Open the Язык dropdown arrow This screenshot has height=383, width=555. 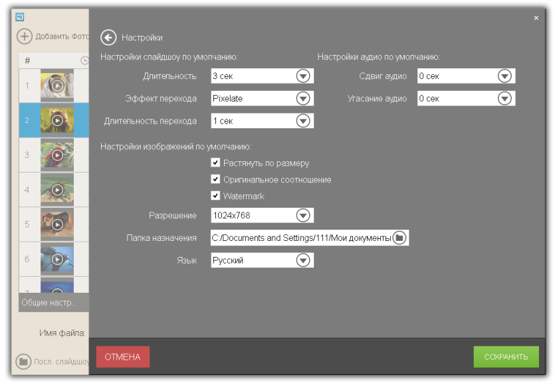pyautogui.click(x=303, y=260)
